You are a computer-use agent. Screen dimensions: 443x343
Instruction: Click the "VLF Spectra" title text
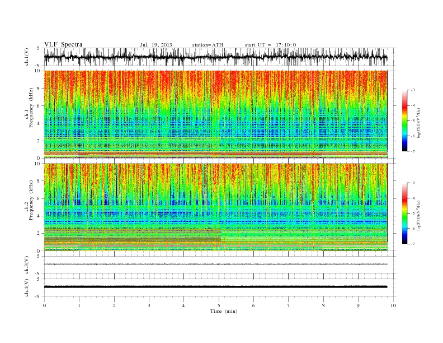point(63,44)
